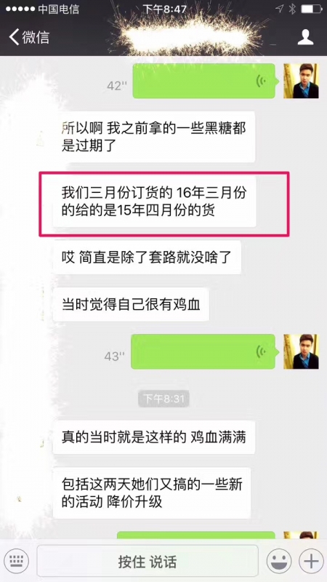Image resolution: width=327 pixels, height=582 pixels.
Task: Tap the 哎 简直是除了套路就没啥了 message
Action: point(147,258)
